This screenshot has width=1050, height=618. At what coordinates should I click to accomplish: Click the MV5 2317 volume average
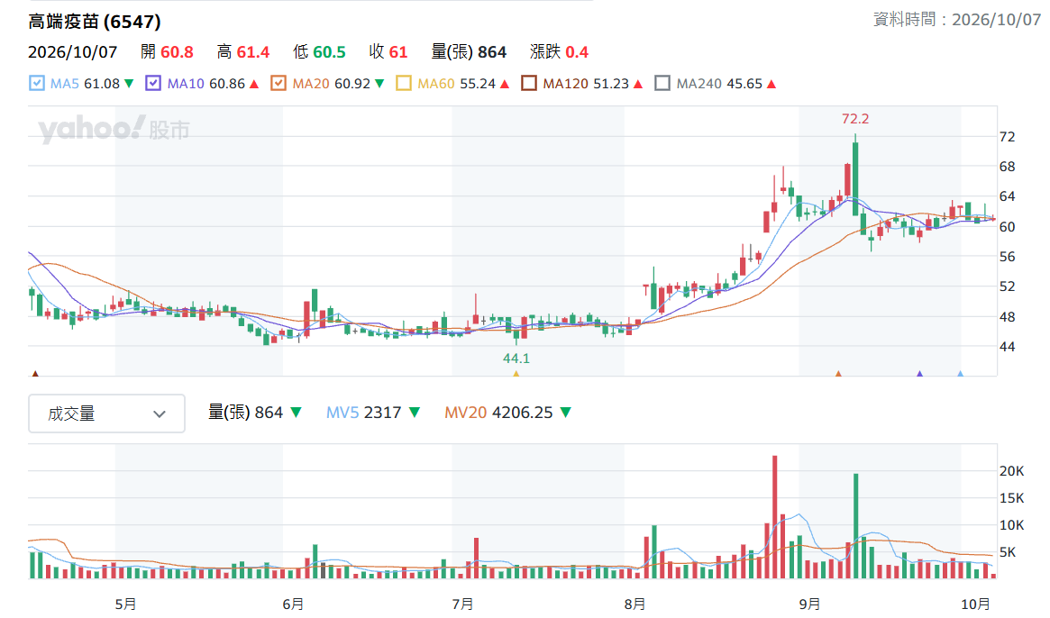(x=363, y=413)
